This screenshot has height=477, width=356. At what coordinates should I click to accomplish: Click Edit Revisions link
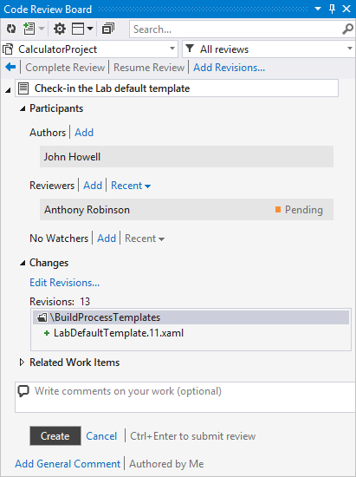click(x=64, y=283)
